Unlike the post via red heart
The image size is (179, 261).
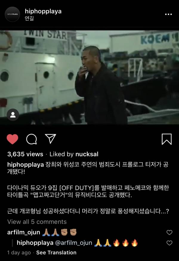[x=12, y=139]
